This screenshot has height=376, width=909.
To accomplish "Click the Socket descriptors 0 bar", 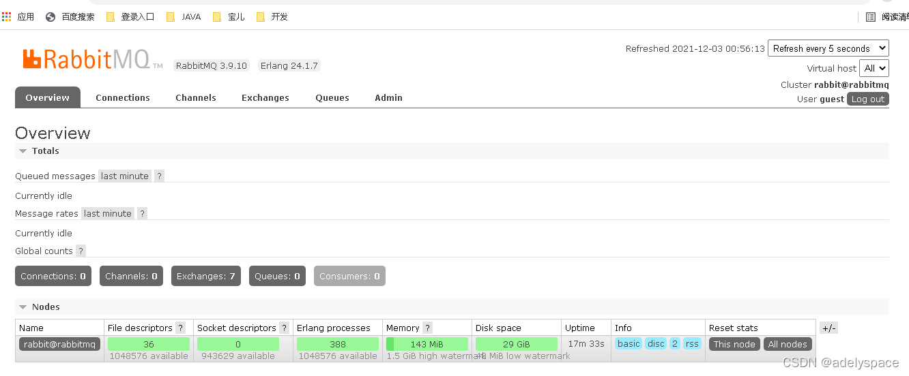I will [238, 344].
